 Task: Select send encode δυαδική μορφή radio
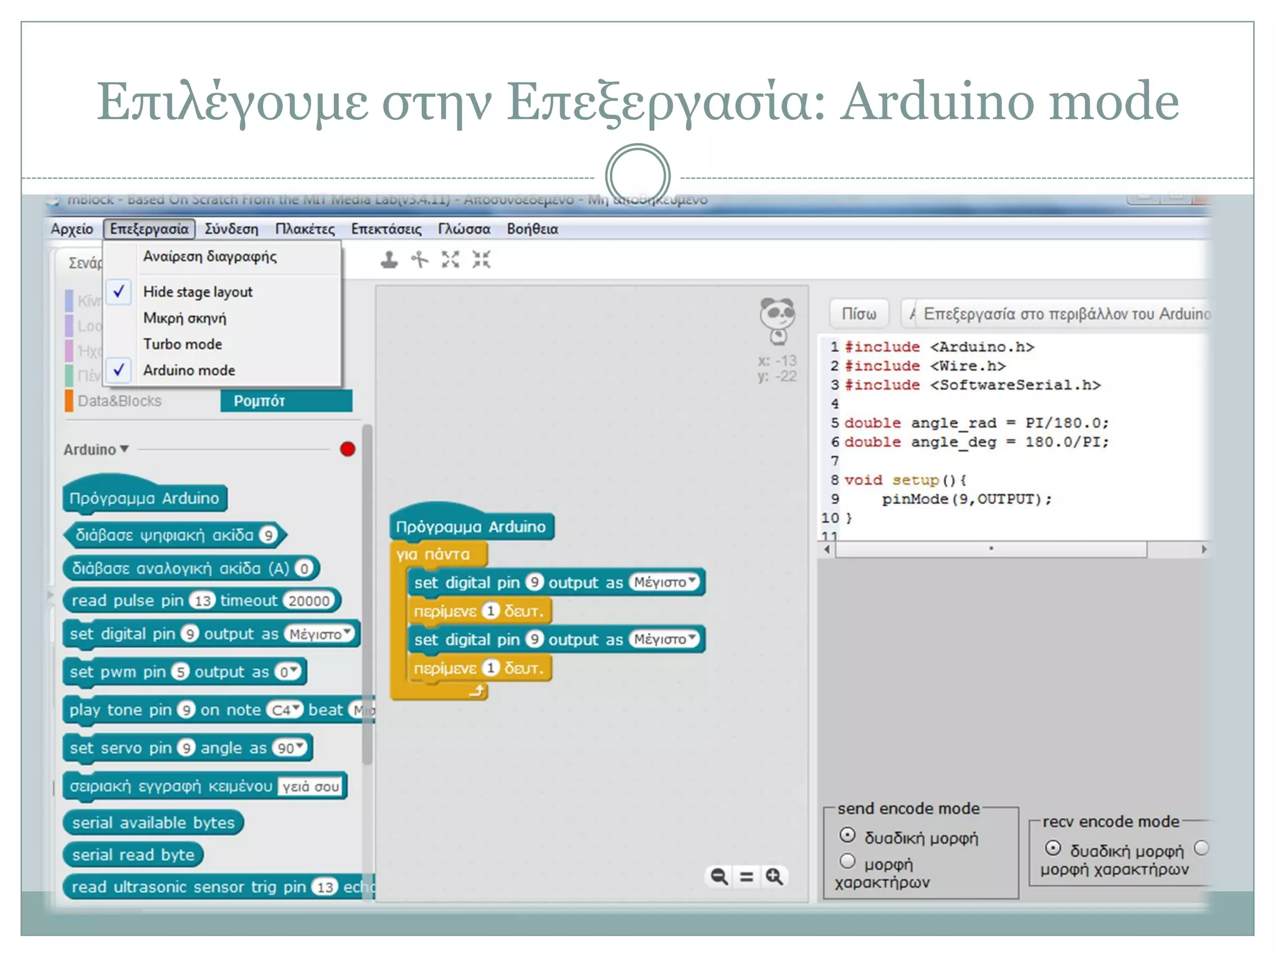pyautogui.click(x=847, y=835)
